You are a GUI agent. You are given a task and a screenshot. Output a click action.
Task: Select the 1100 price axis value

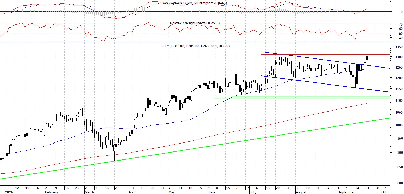point(399,101)
